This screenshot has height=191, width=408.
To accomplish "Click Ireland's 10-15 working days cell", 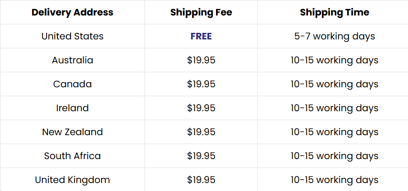I will click(x=334, y=108).
